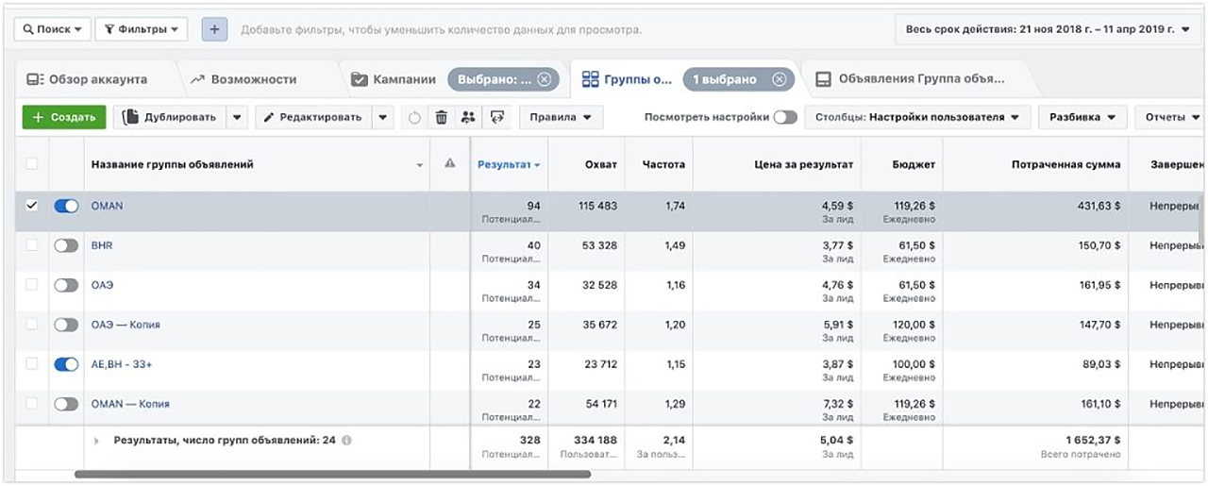Image resolution: width=1208 pixels, height=486 pixels.
Task: Open the Правила dropdown menu
Action: coord(561,118)
